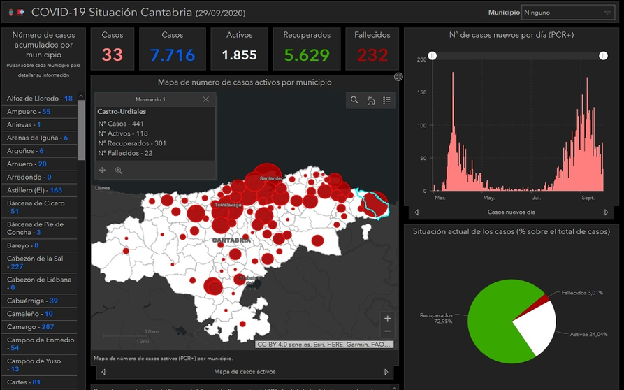Select Cabezón de la Sal - 227
The width and height of the screenshot is (624, 390).
coord(39,263)
